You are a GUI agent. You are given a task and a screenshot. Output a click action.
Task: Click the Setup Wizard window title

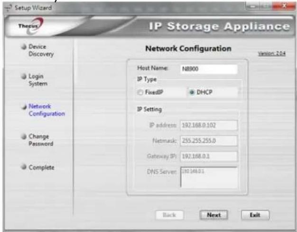pos(33,8)
